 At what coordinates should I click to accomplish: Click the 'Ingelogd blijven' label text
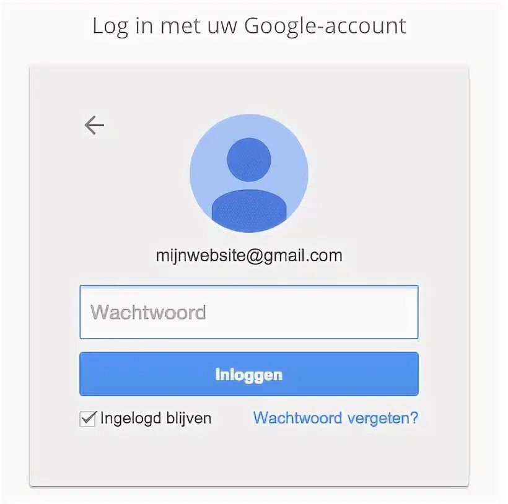[x=156, y=418]
